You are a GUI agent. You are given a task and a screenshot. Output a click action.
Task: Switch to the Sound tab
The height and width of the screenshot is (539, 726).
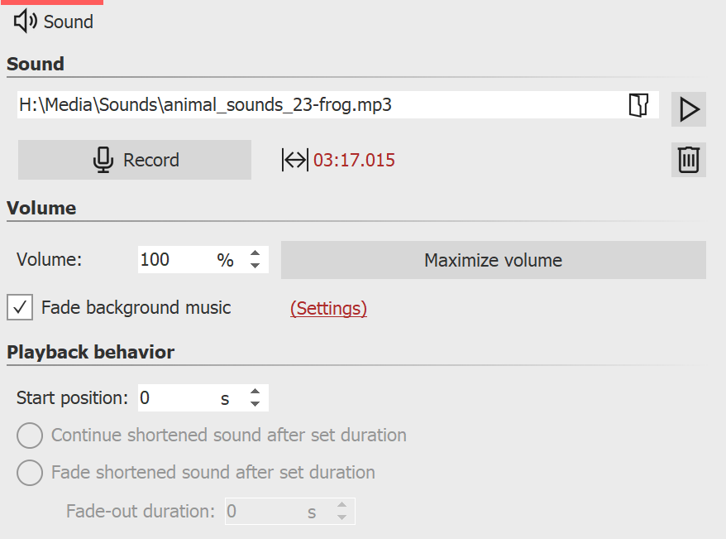(x=52, y=22)
